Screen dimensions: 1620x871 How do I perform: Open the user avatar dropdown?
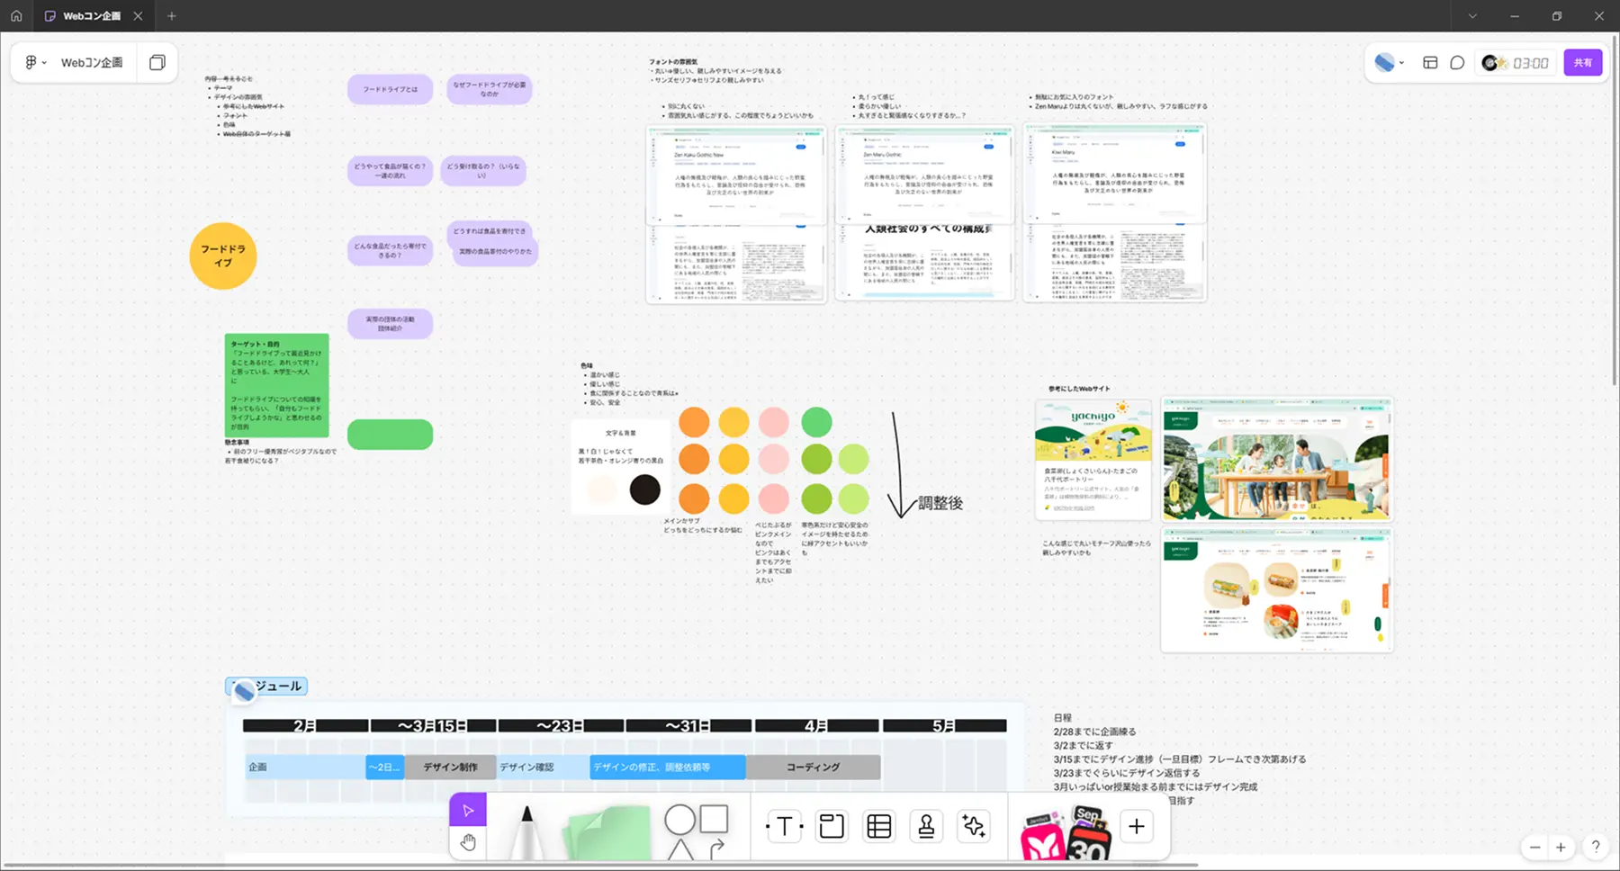click(1389, 63)
